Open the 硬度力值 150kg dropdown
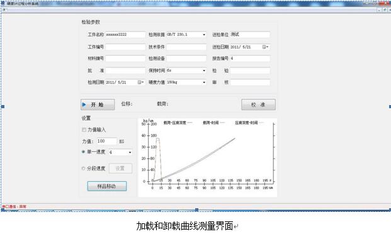The width and height of the screenshot is (391, 234). [204, 82]
